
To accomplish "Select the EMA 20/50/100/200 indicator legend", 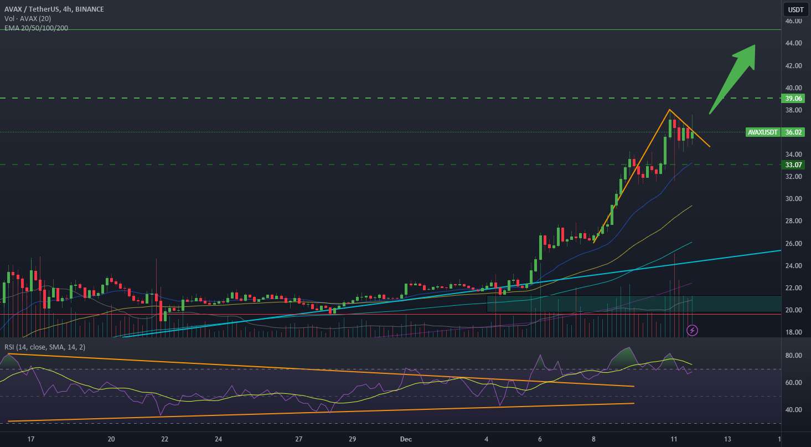I will pyautogui.click(x=35, y=27).
